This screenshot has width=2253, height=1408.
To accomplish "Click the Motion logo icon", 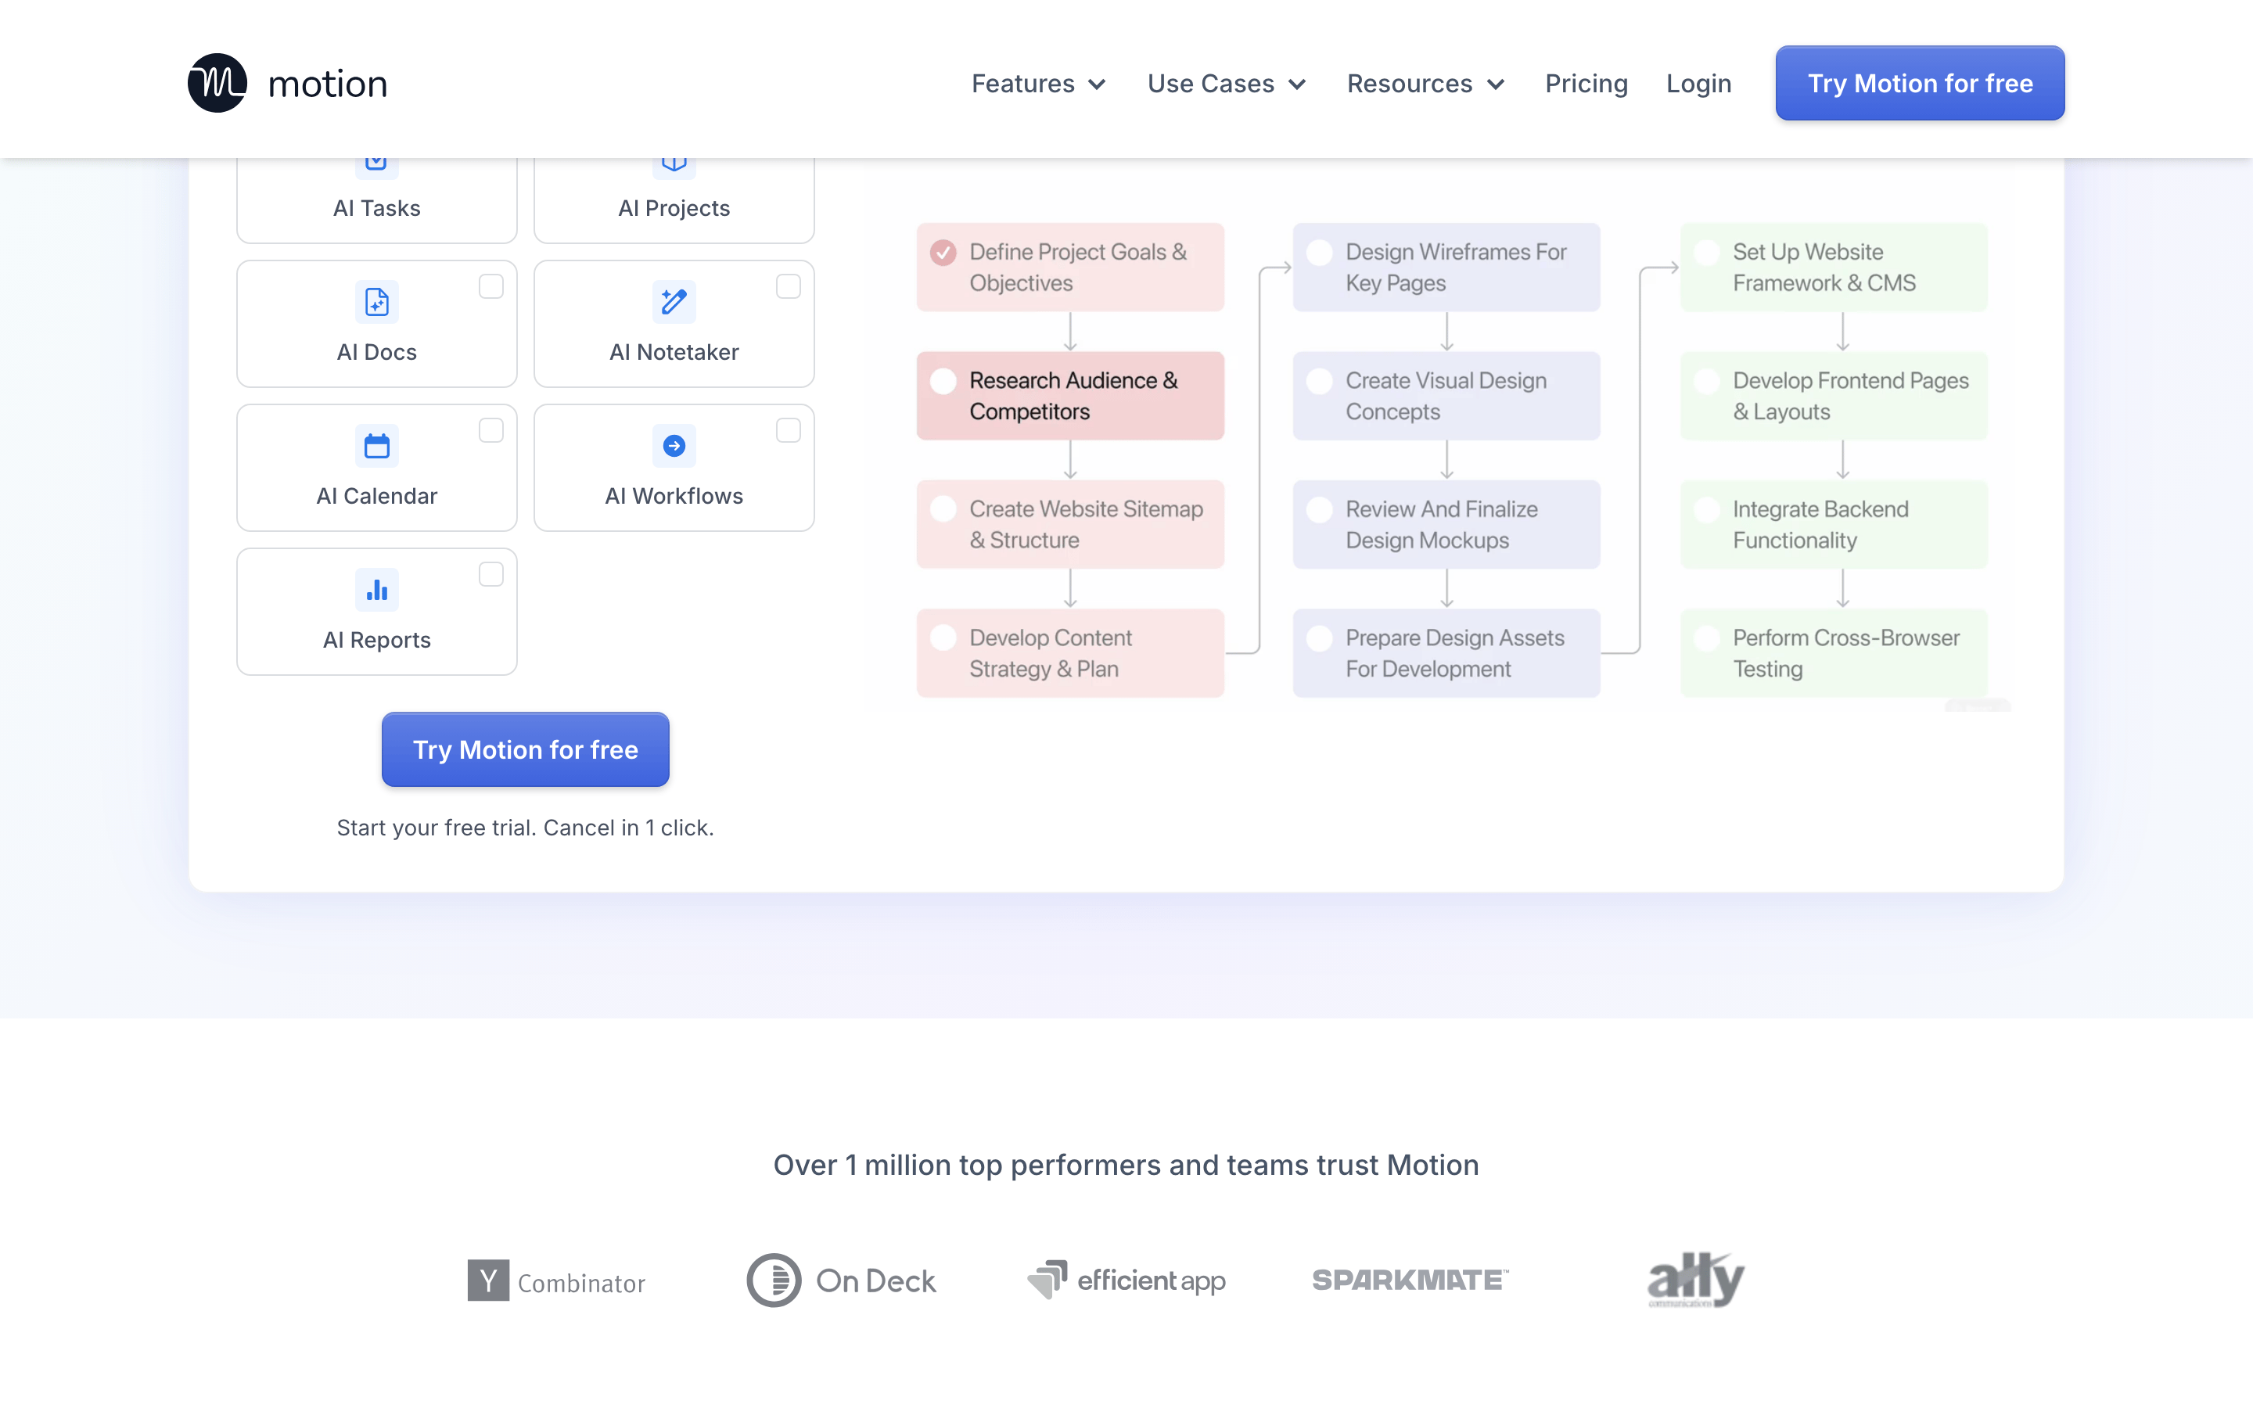I will click(x=217, y=83).
